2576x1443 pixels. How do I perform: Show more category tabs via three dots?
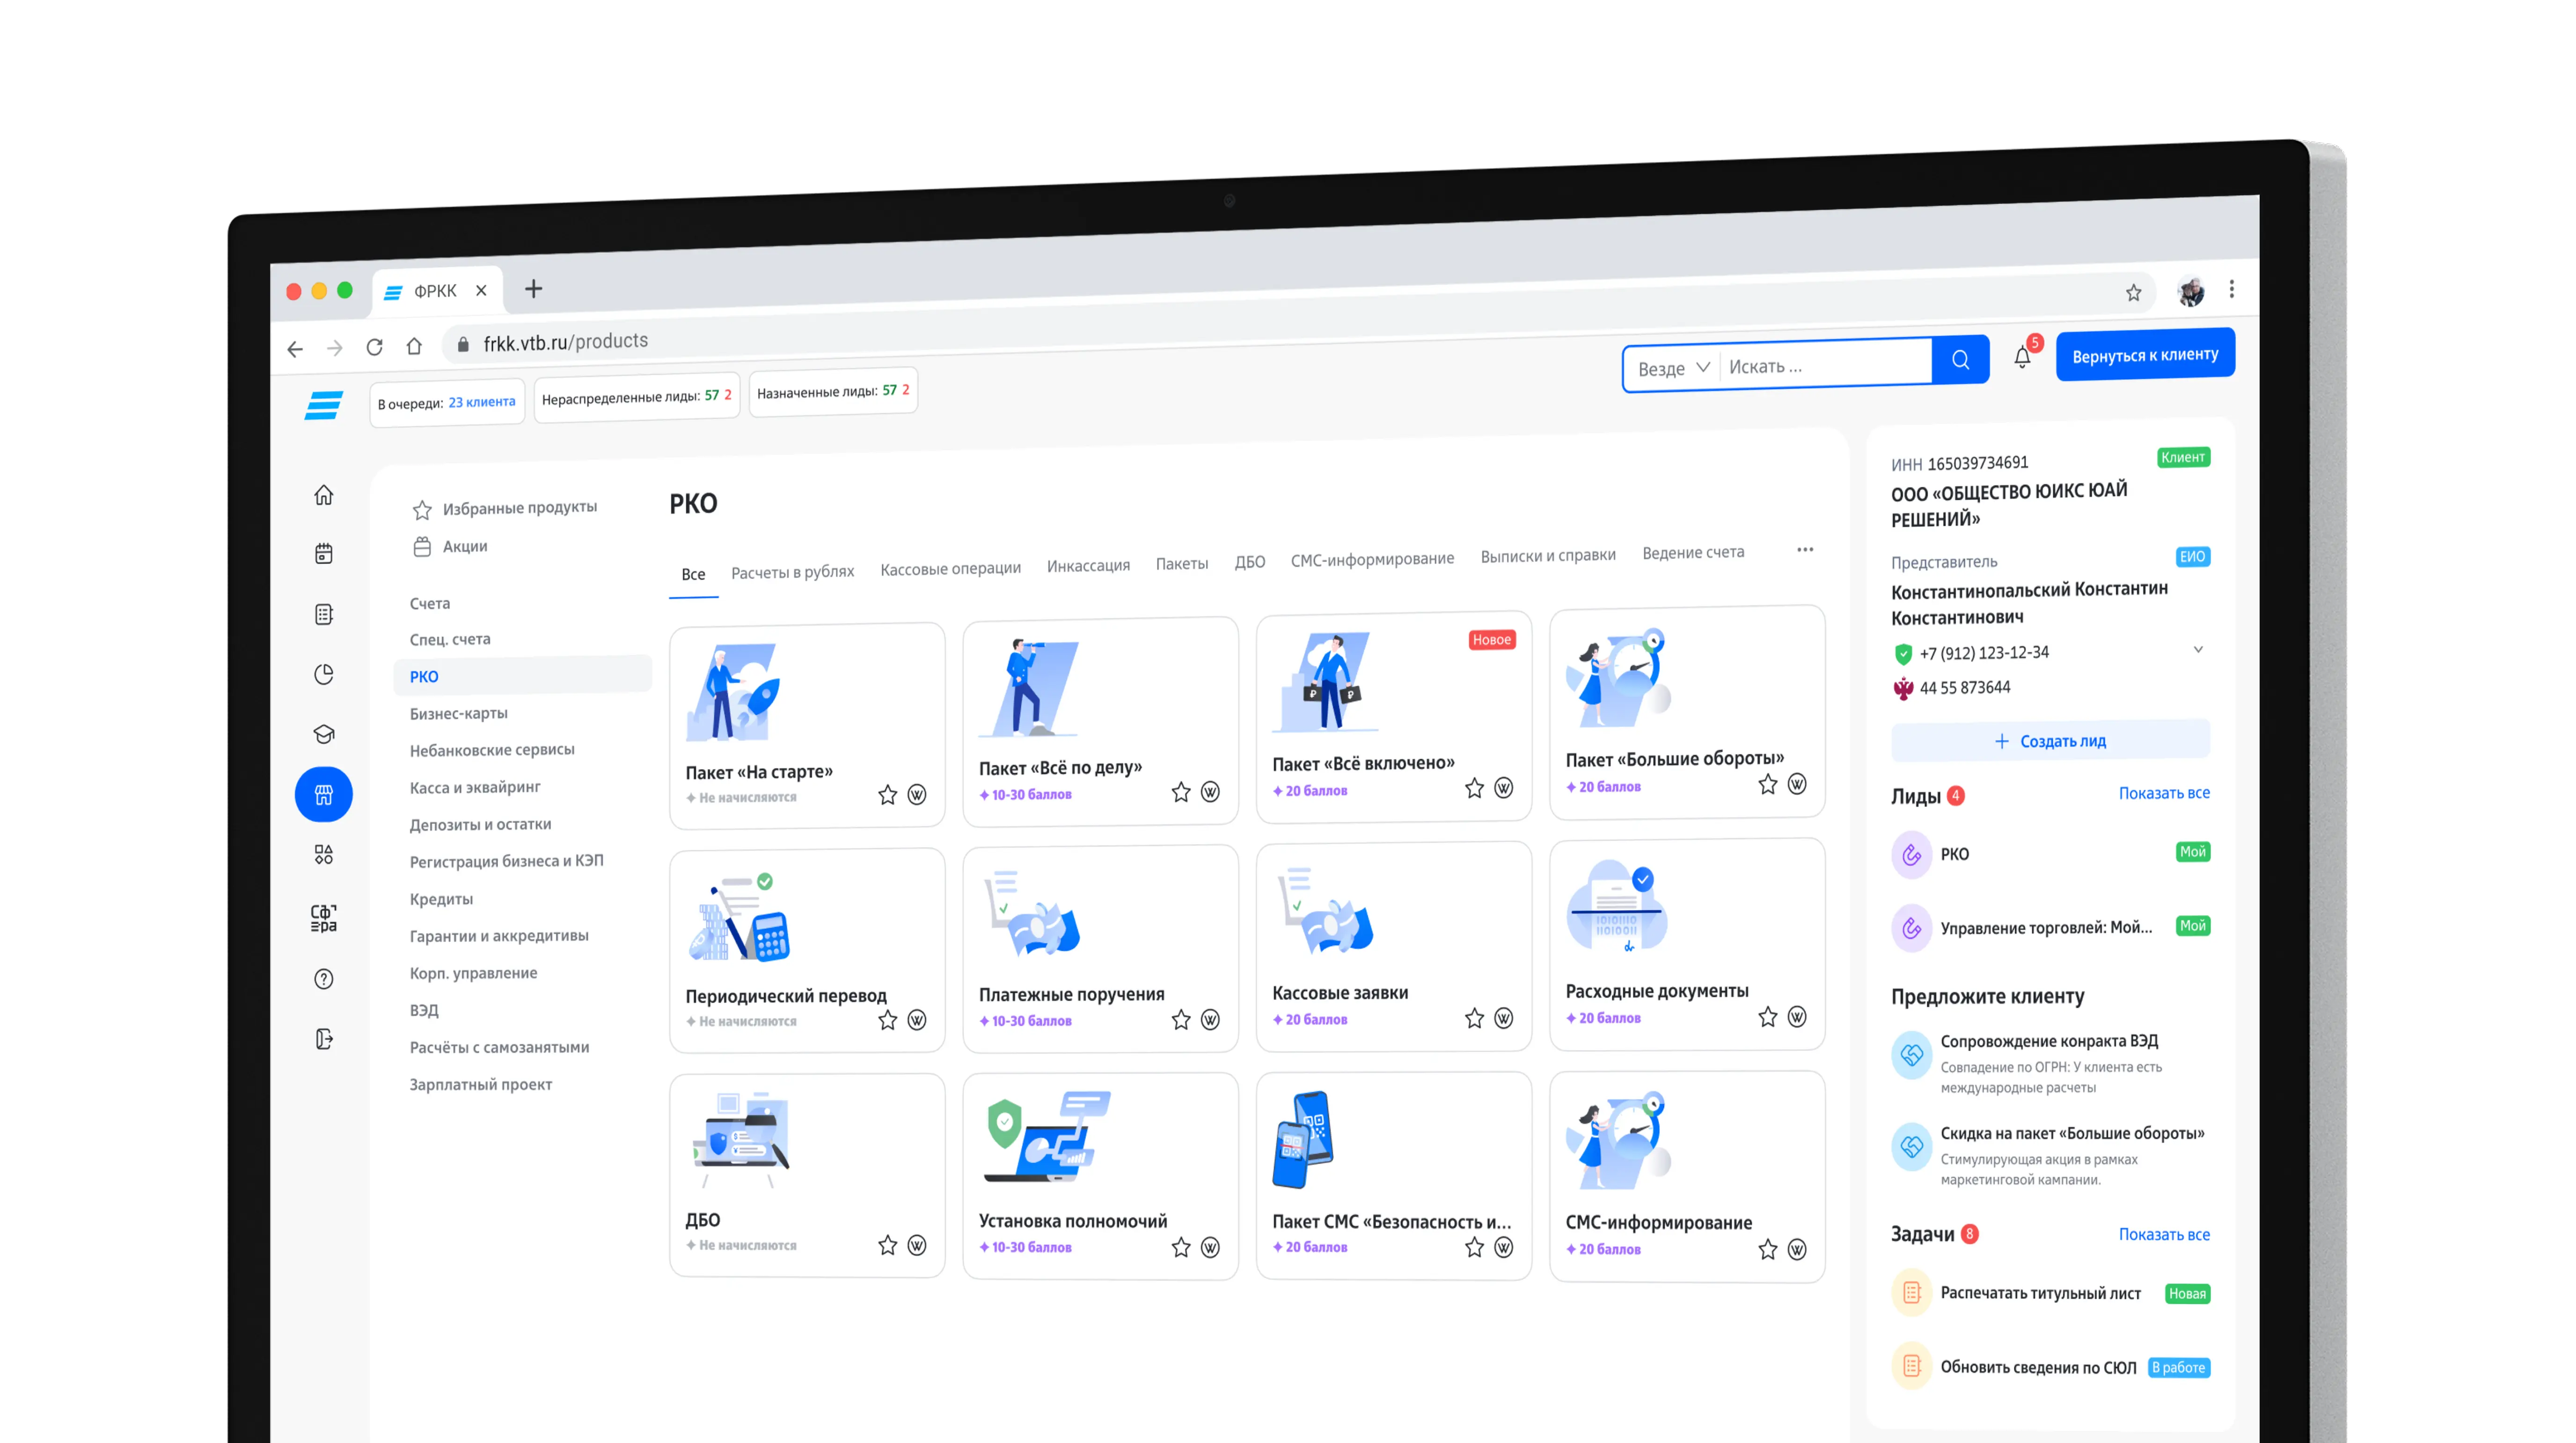1805,549
